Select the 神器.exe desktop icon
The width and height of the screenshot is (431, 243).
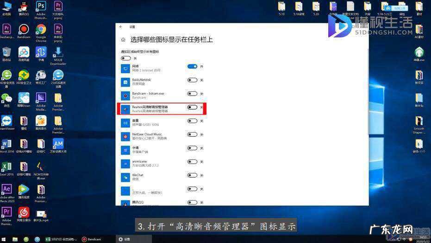tap(419, 54)
